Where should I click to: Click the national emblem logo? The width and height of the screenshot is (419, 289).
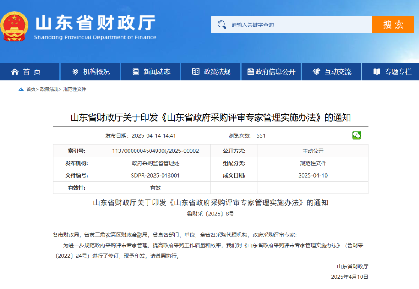click(15, 26)
